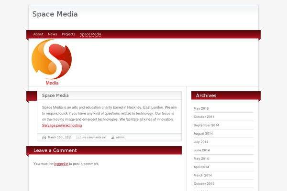Open the August 2014 archive
287x191 pixels.
click(x=203, y=134)
